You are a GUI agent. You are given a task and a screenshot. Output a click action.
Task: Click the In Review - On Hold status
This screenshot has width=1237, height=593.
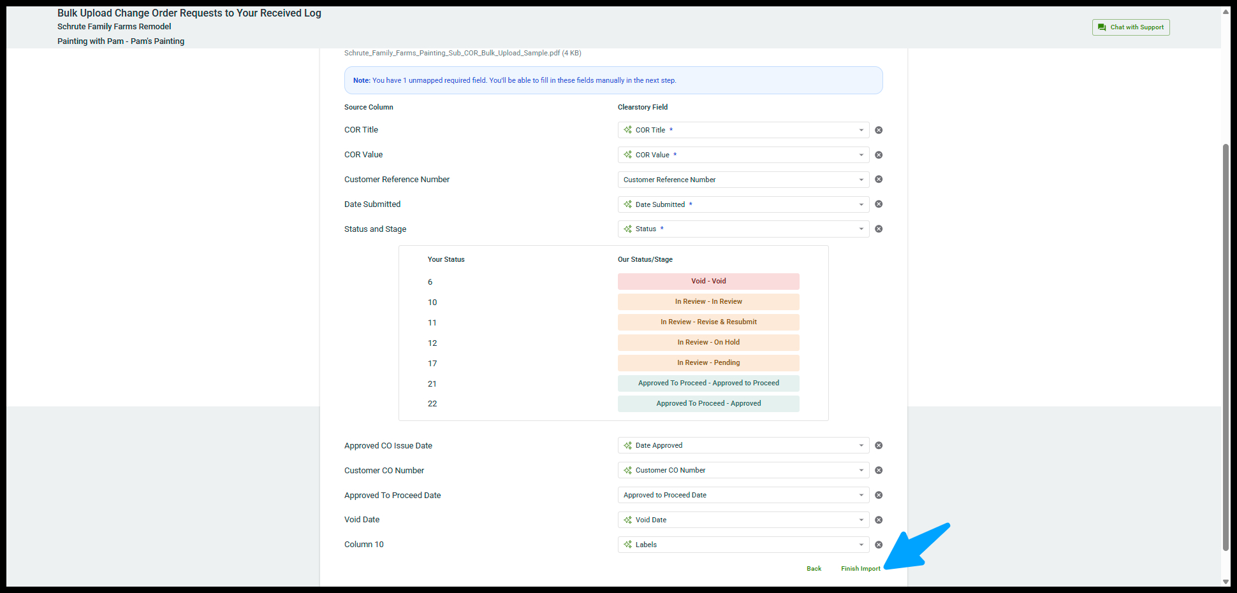point(708,343)
